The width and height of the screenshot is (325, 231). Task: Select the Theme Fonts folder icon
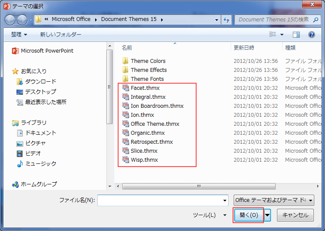125,79
